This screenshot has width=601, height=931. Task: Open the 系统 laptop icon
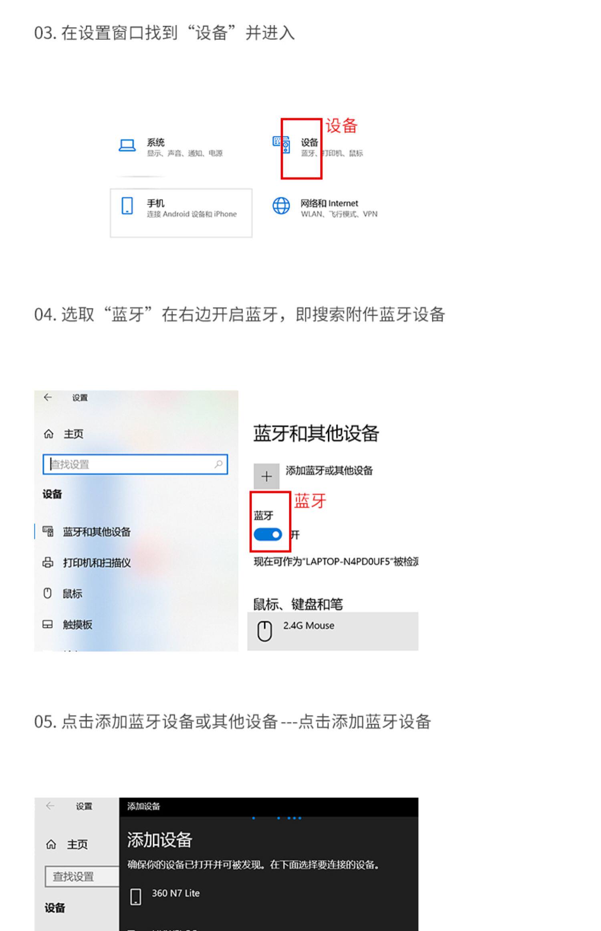127,146
